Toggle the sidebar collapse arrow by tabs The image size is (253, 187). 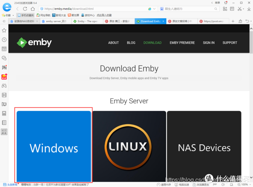pos(4,21)
